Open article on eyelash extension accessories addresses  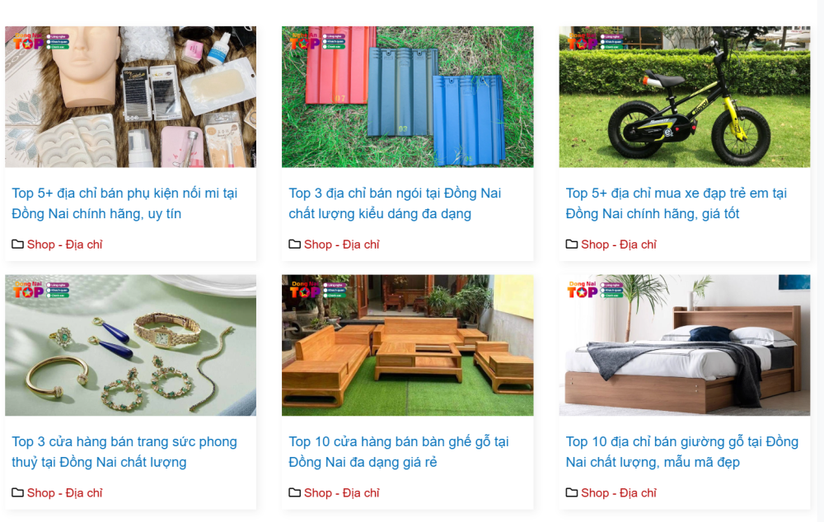coord(124,203)
